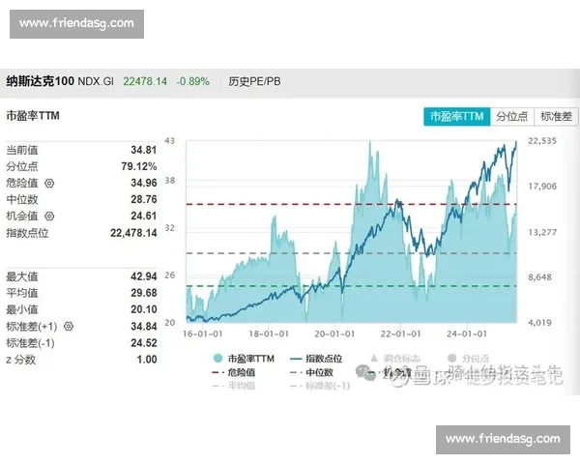580x464 pixels.
Task: Open settings gear next to 危险值
Action: click(x=50, y=183)
